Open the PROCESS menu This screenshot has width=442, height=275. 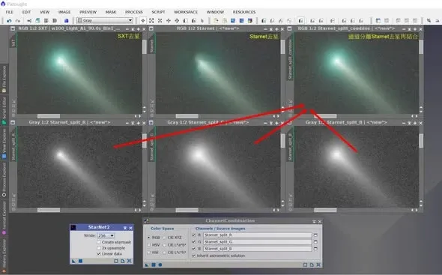(134, 12)
